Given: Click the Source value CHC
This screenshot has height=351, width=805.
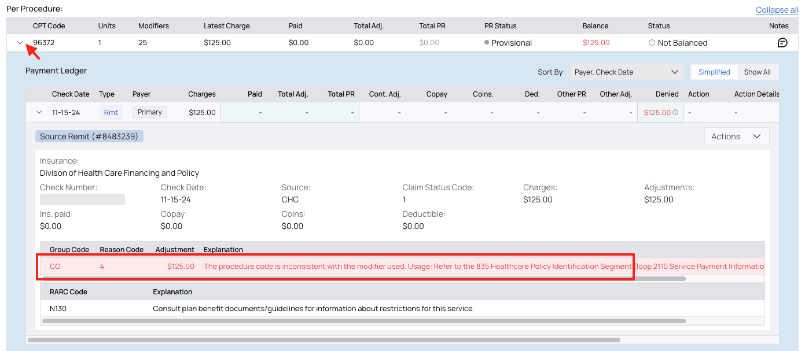Looking at the screenshot, I should [x=290, y=199].
